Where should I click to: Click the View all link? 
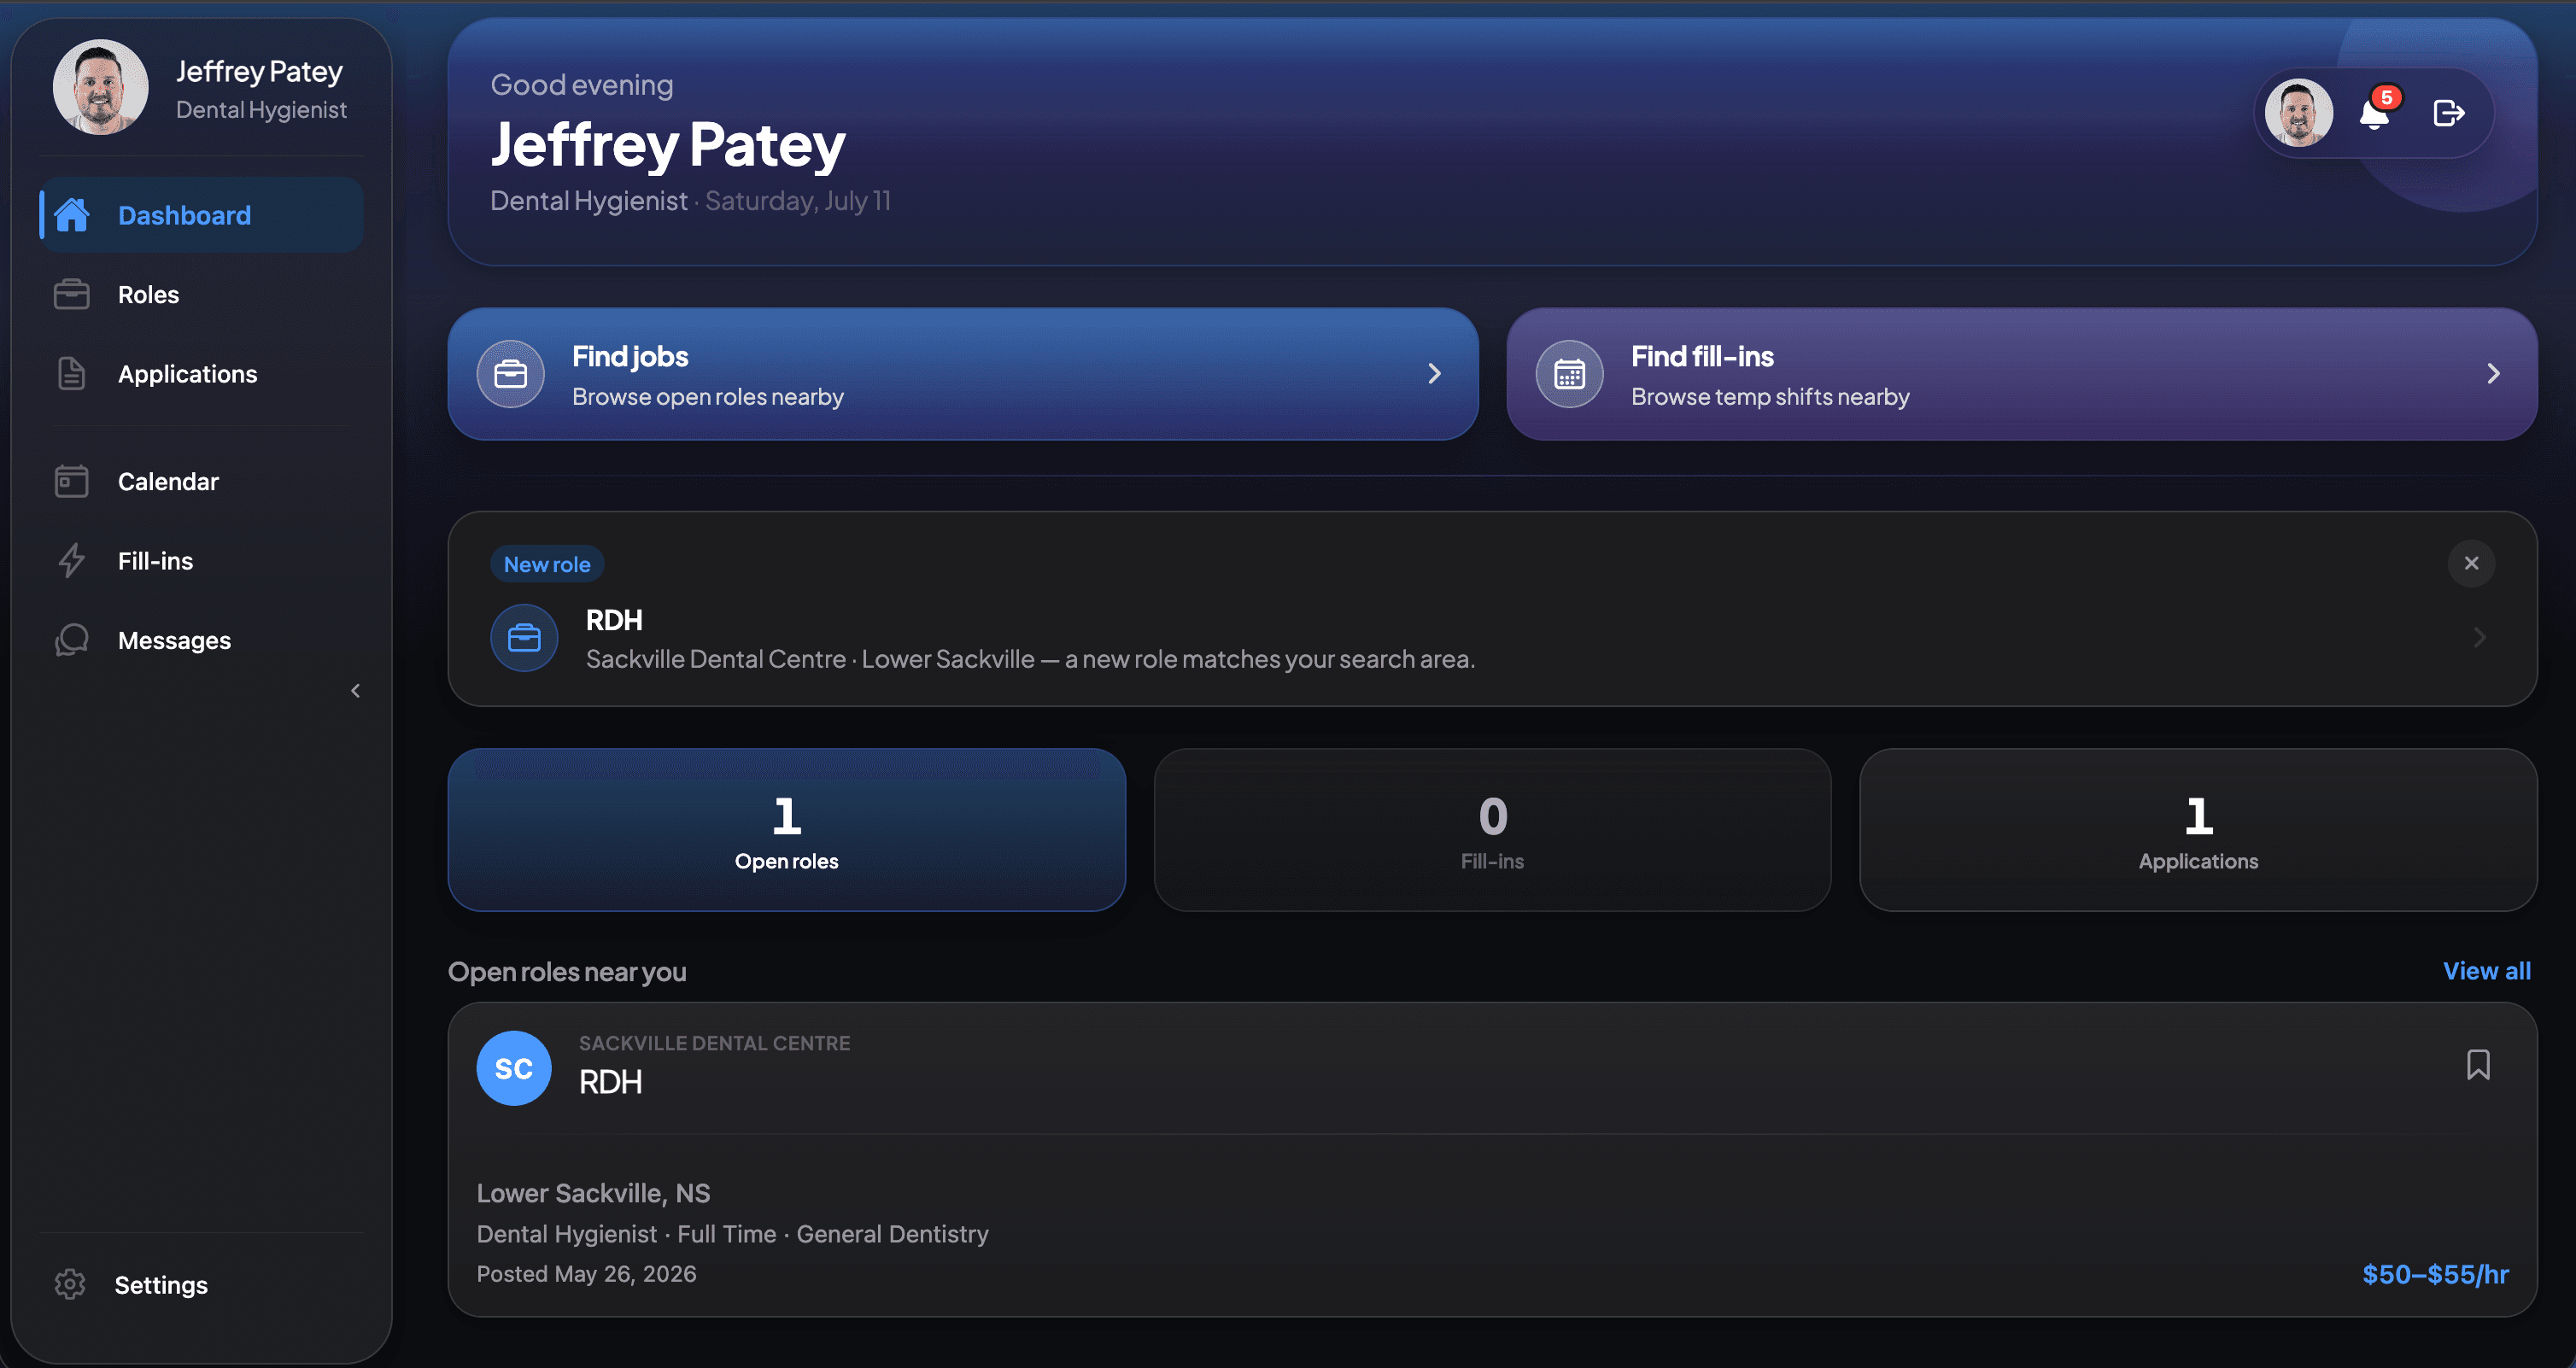[x=2487, y=971]
